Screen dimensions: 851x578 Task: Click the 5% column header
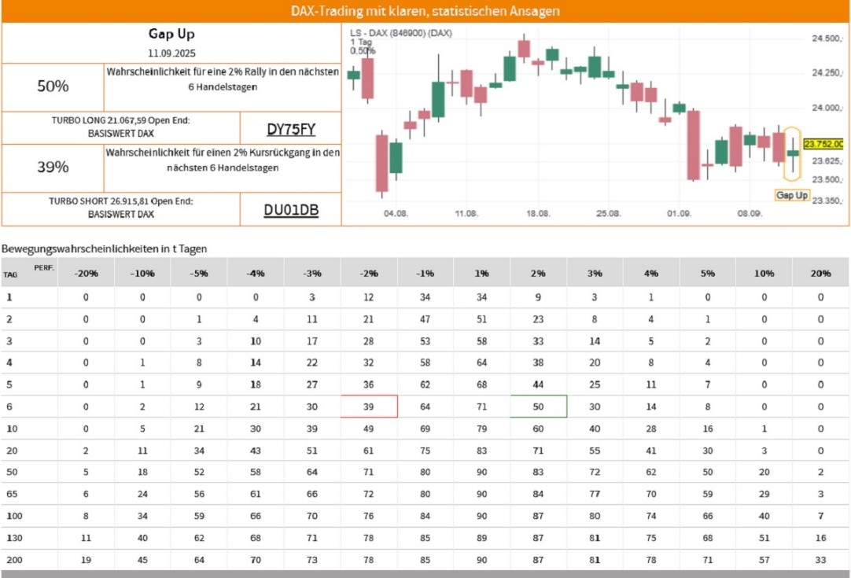[708, 274]
